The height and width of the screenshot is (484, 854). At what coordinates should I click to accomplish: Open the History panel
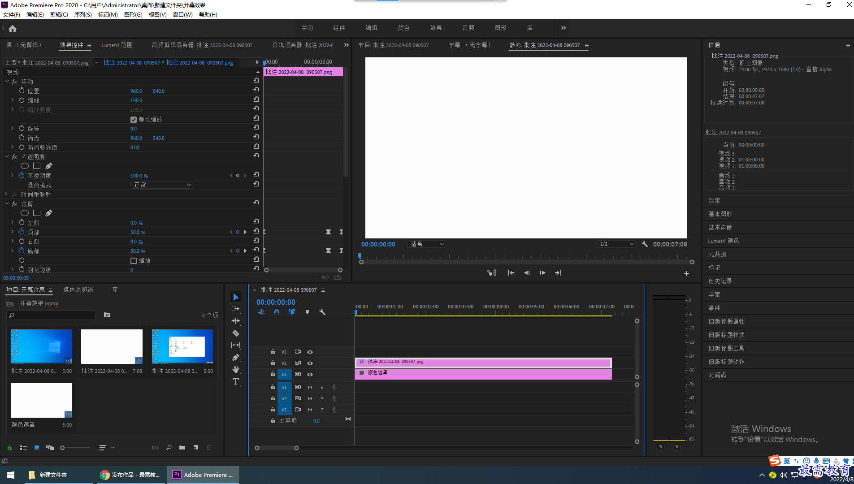click(720, 281)
